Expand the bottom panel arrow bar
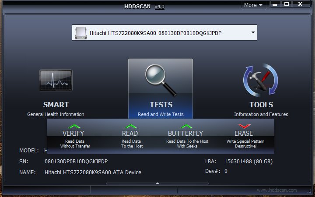This screenshot has width=315, height=197. pos(157,183)
